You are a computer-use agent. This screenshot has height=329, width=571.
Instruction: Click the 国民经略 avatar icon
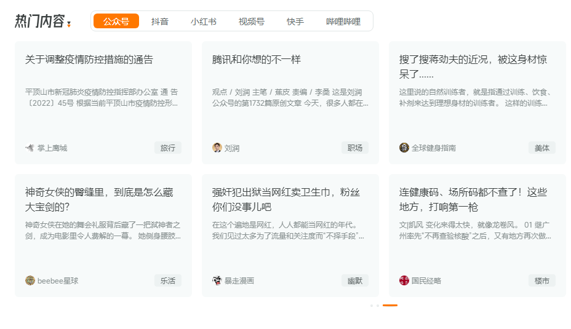coord(404,280)
